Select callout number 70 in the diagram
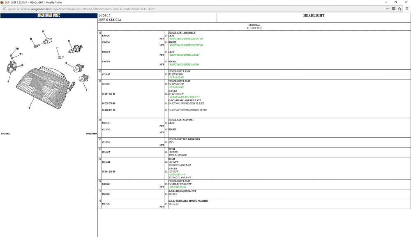 17,49
